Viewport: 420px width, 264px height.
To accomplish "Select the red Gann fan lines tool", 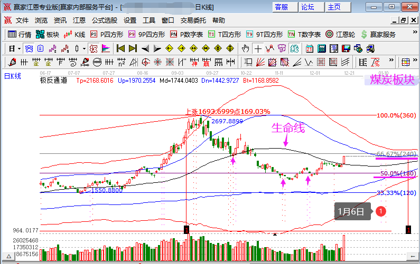I will [260, 62].
